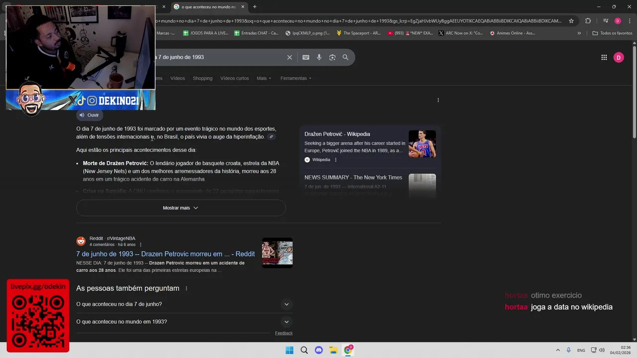Image resolution: width=637 pixels, height=358 pixels.
Task: Open the Entradas CHAT bookmark
Action: 256,33
